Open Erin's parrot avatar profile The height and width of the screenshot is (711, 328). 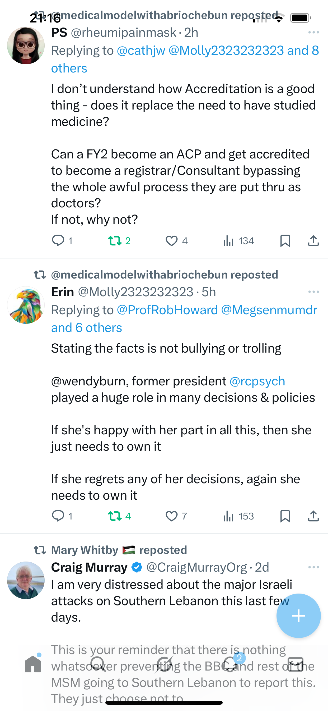tap(26, 305)
